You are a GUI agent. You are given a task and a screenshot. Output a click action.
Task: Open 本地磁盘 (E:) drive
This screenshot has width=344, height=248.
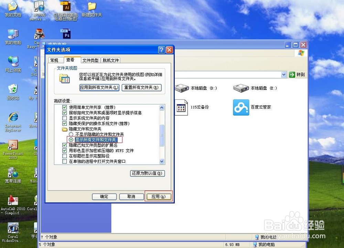241,88
